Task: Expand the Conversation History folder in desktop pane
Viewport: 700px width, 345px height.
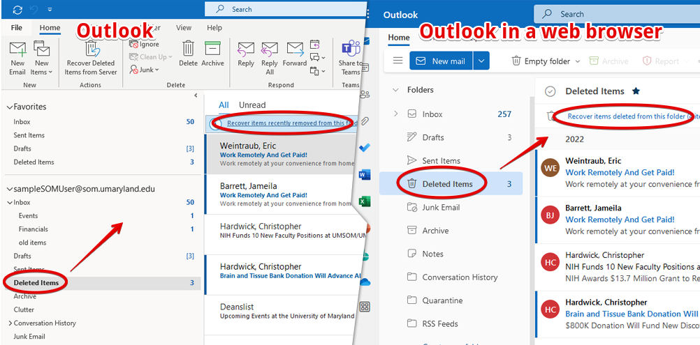Action: pyautogui.click(x=10, y=323)
